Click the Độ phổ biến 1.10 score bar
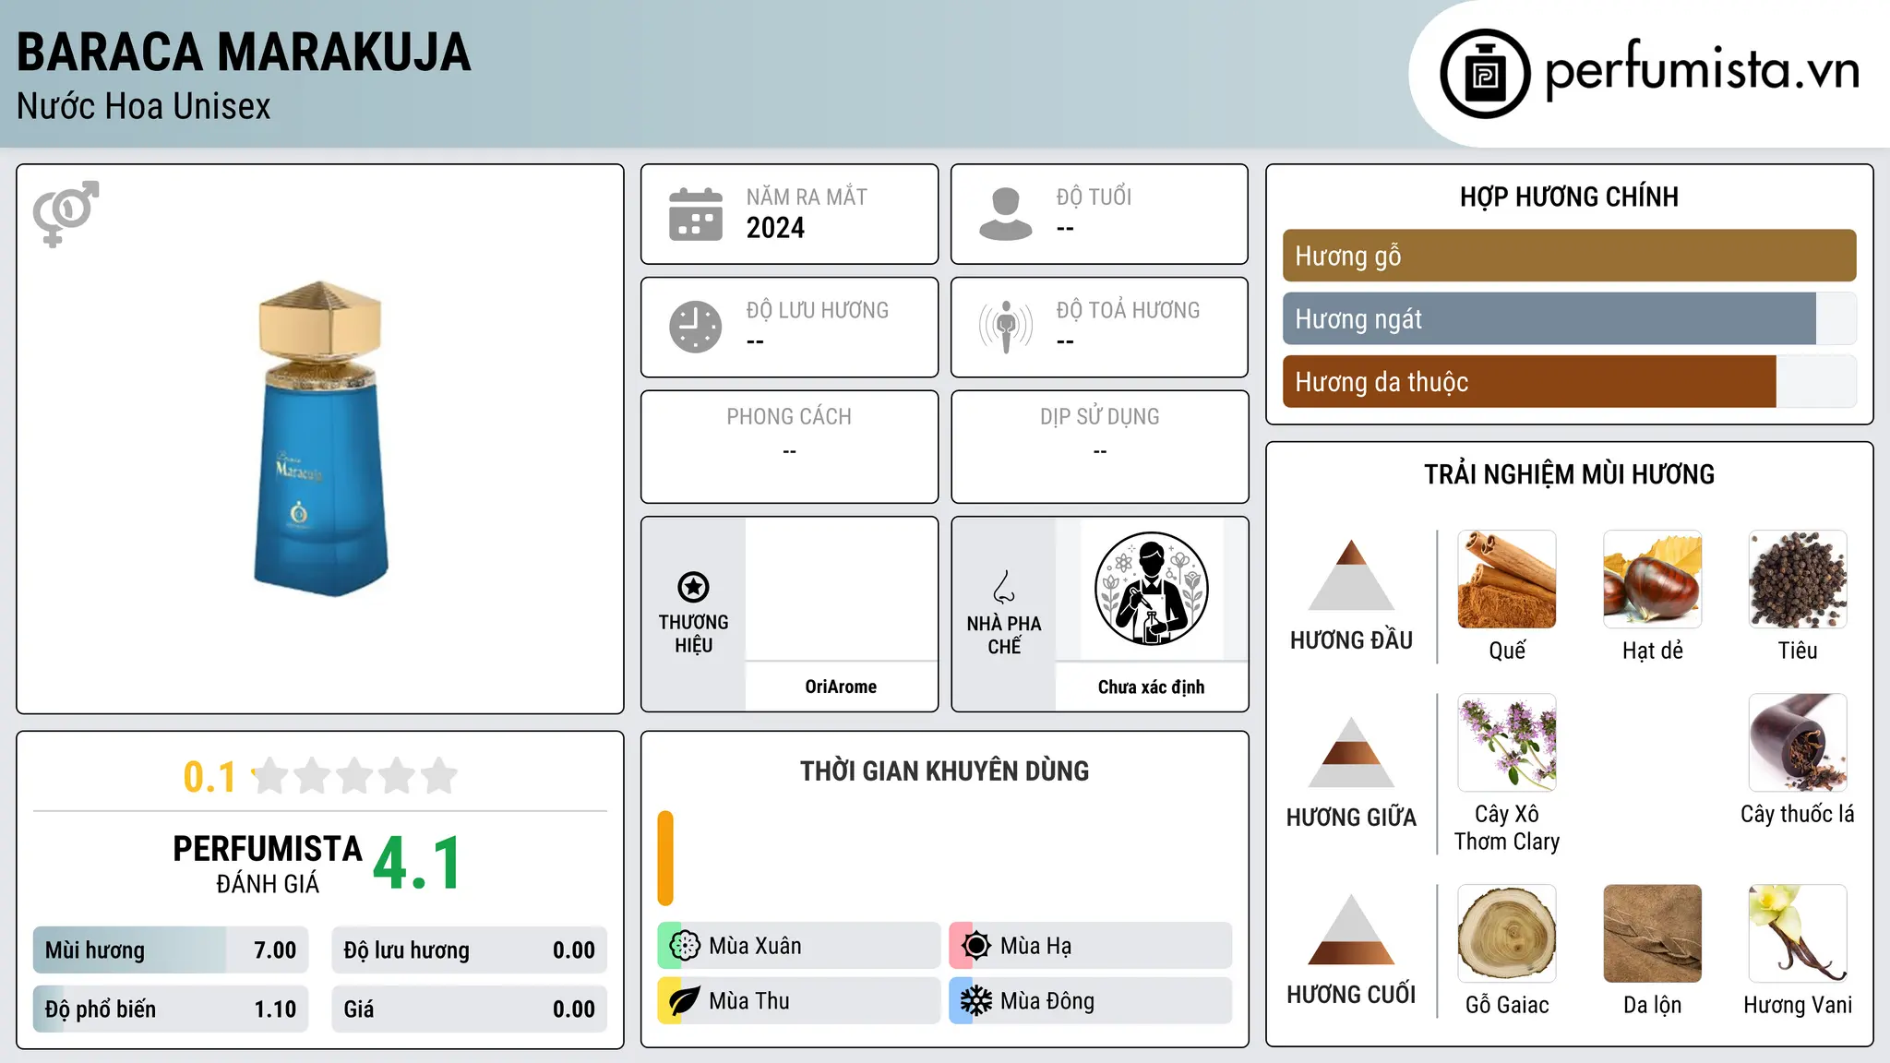 pos(171,1009)
